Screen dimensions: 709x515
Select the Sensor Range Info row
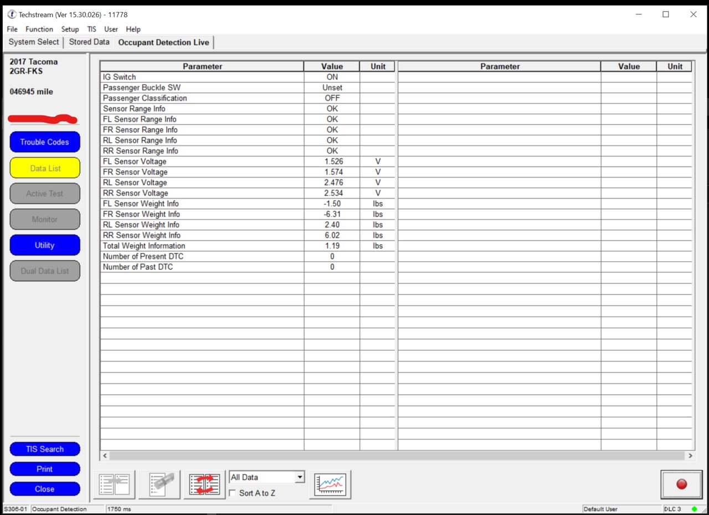(248, 108)
